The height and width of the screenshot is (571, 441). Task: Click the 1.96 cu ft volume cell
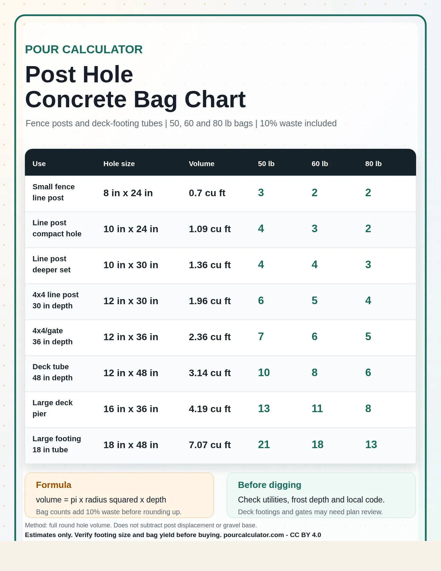click(210, 301)
